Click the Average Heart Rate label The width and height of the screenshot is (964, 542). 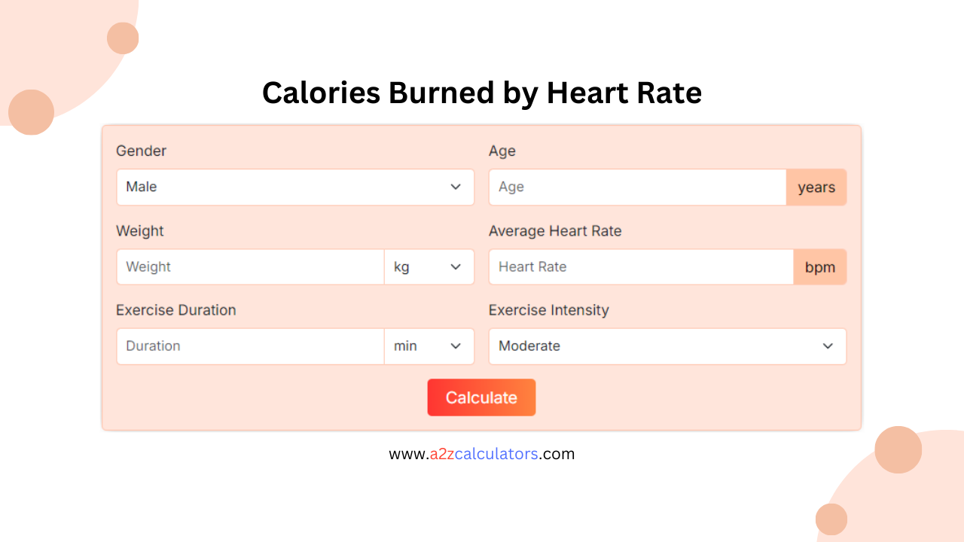click(x=555, y=231)
